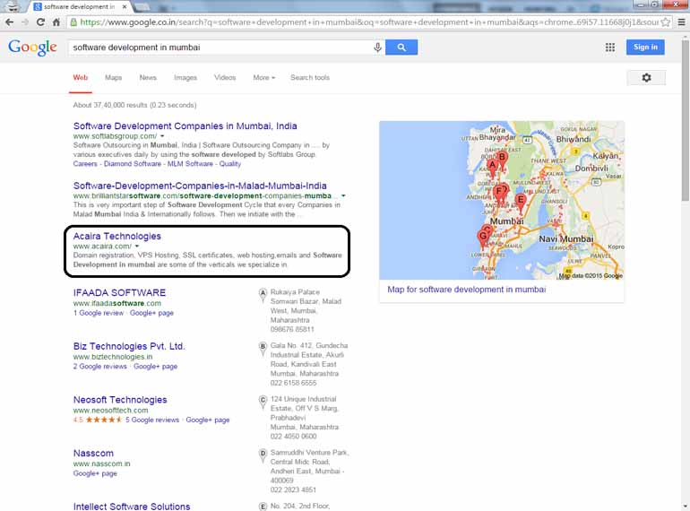Screen dimensions: 690x511
Task: Click the browser back arrow
Action: 9,22
